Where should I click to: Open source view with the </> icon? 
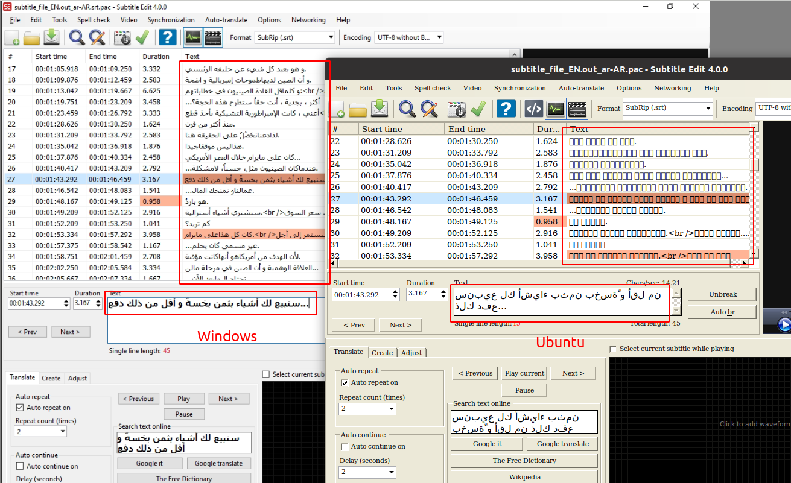click(533, 109)
